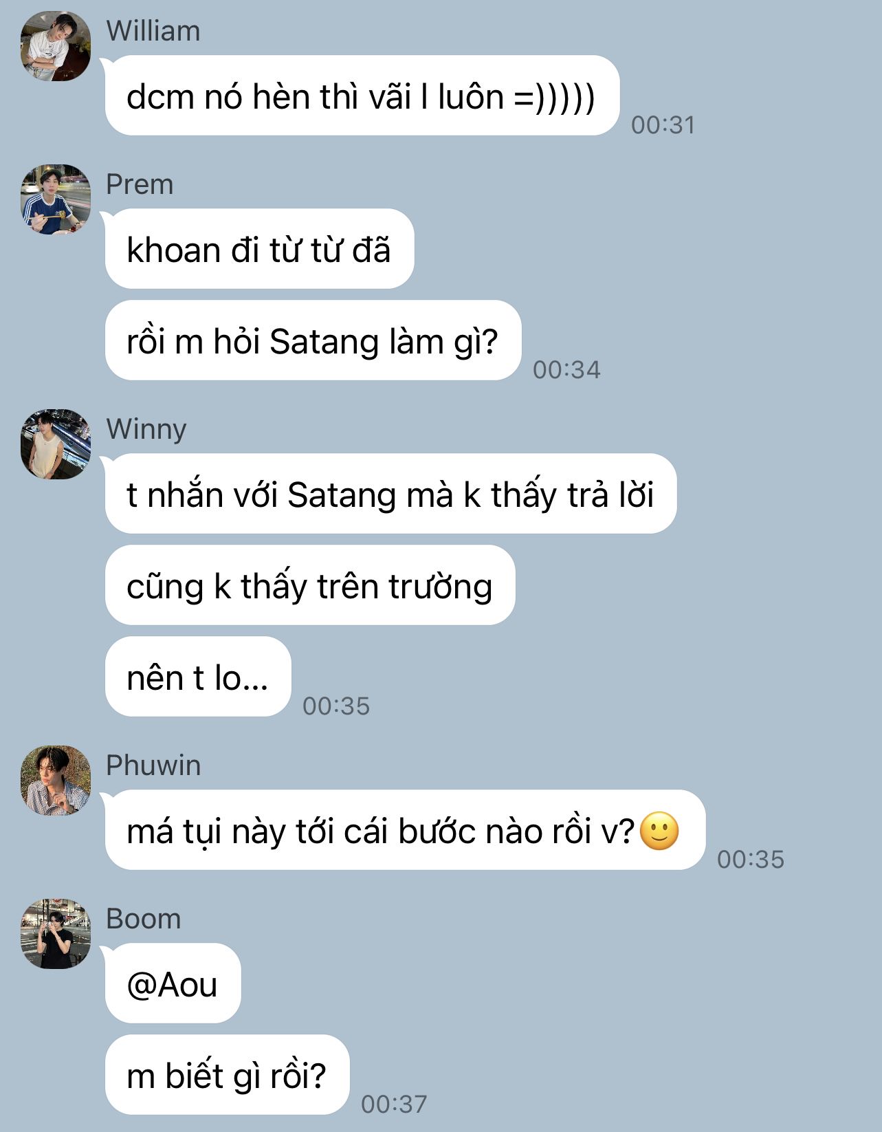View Winny's avatar photo
Image resolution: width=882 pixels, height=1132 pixels.
click(56, 444)
